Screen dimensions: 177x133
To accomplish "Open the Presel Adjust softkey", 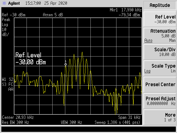I will click(160, 101).
